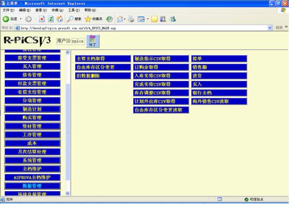Click the Mail envelope icon
This screenshot has width=289, height=204.
click(x=120, y=19)
